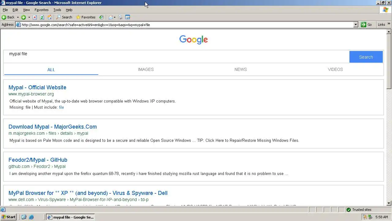Image resolution: width=392 pixels, height=221 pixels.
Task: Open the Back history dropdown arrow
Action: coord(18,17)
